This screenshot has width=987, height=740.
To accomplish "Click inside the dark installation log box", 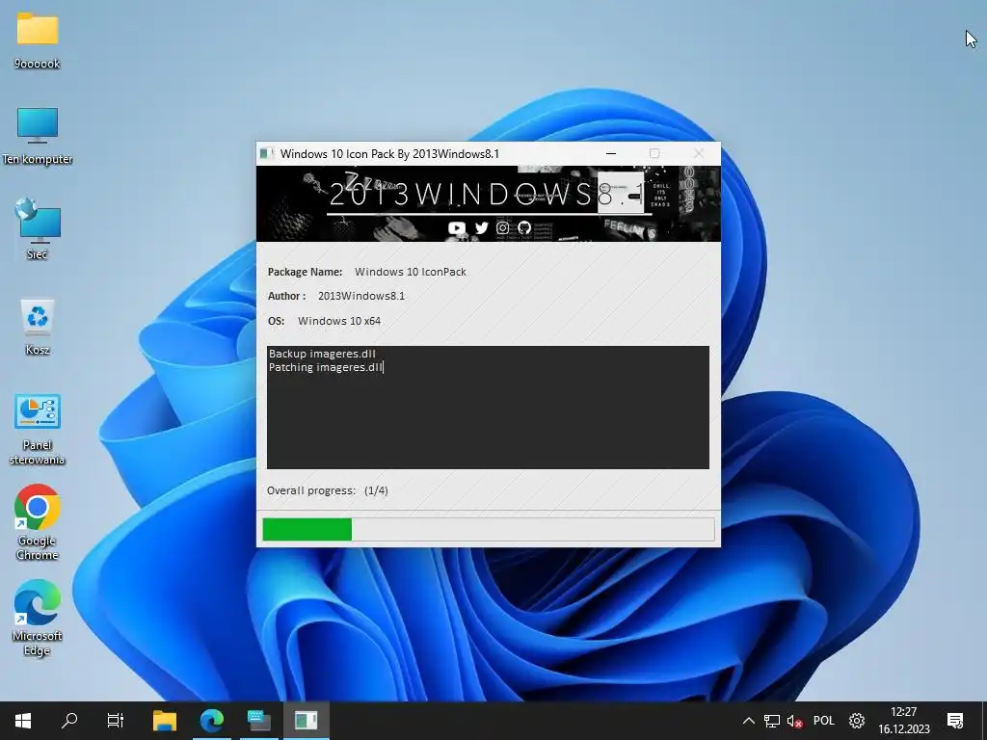I will coord(488,408).
